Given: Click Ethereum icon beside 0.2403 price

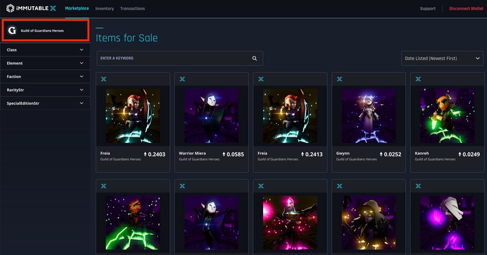Looking at the screenshot, I should 145,154.
